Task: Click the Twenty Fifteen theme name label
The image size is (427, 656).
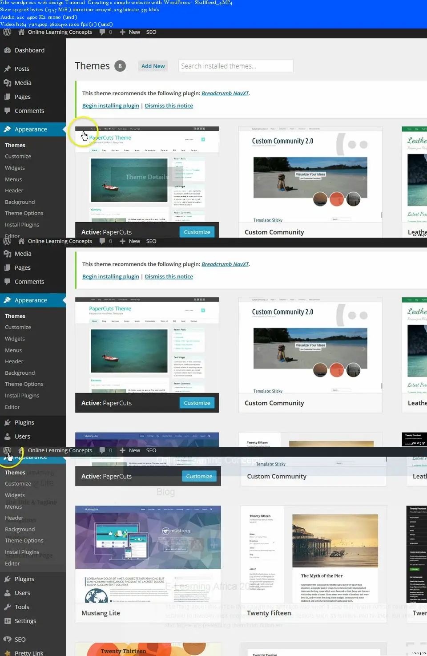Action: pos(269,613)
